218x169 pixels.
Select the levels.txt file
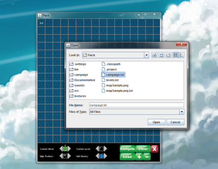pyautogui.click(x=110, y=80)
